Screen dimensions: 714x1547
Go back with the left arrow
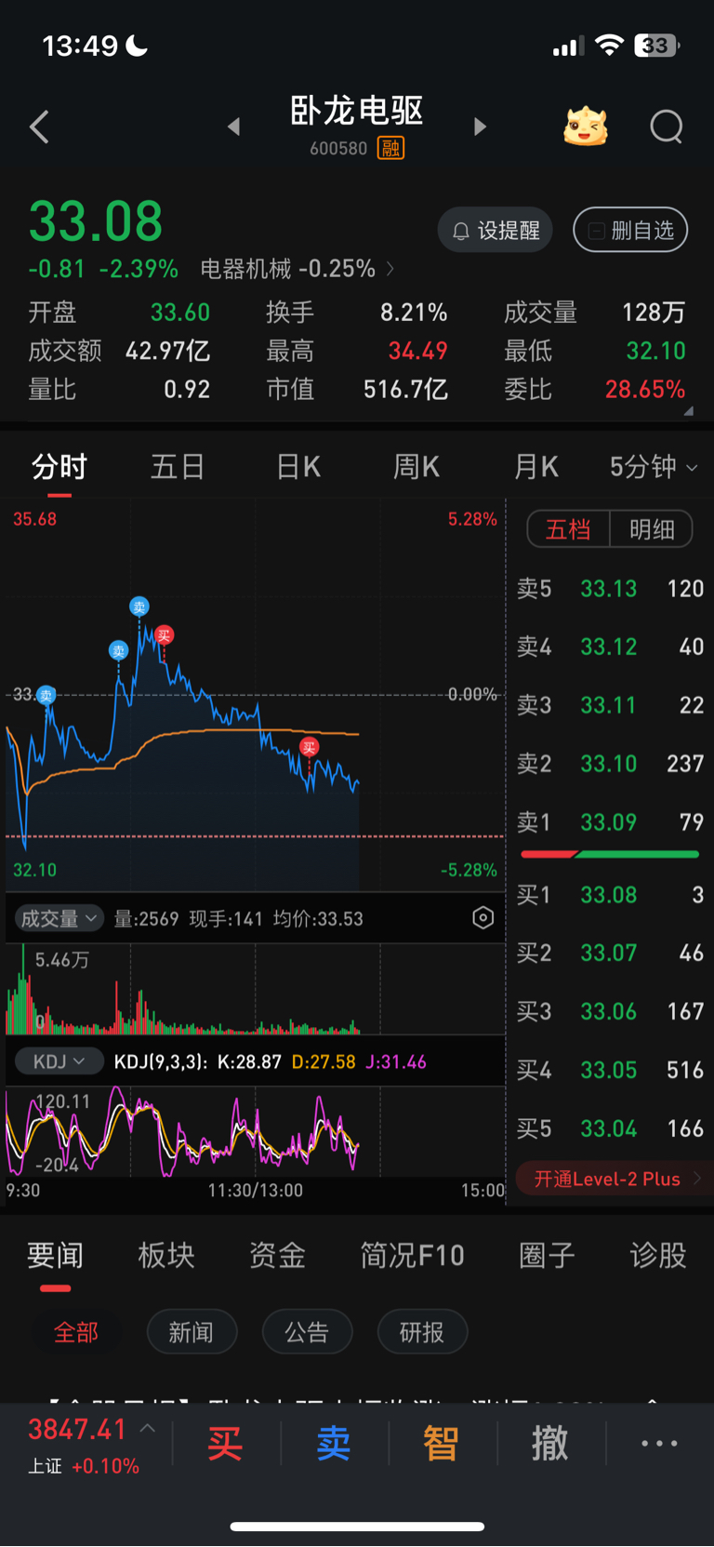[39, 127]
